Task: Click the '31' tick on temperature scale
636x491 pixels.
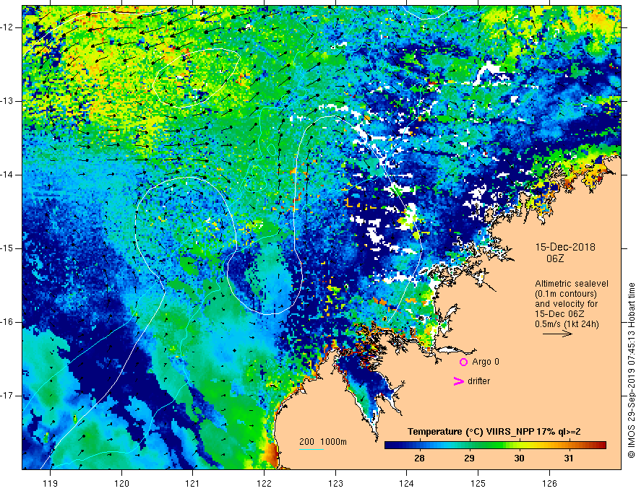Action: pos(569,459)
